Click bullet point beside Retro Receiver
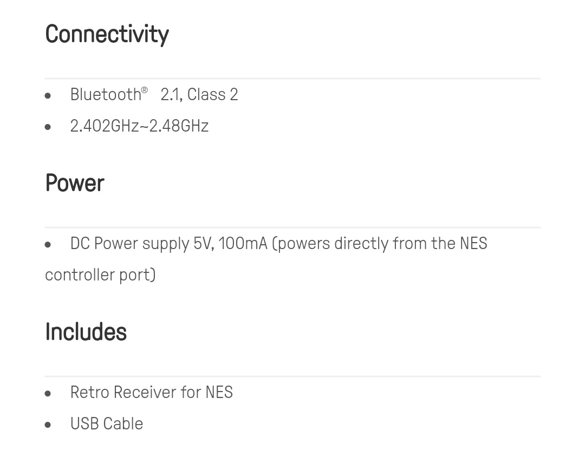 [x=48, y=394]
